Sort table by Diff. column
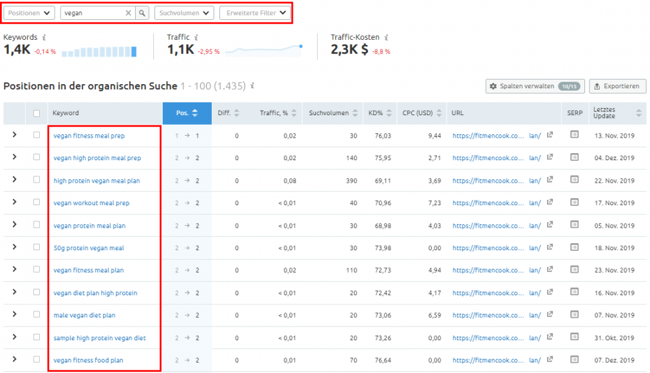 click(x=228, y=113)
